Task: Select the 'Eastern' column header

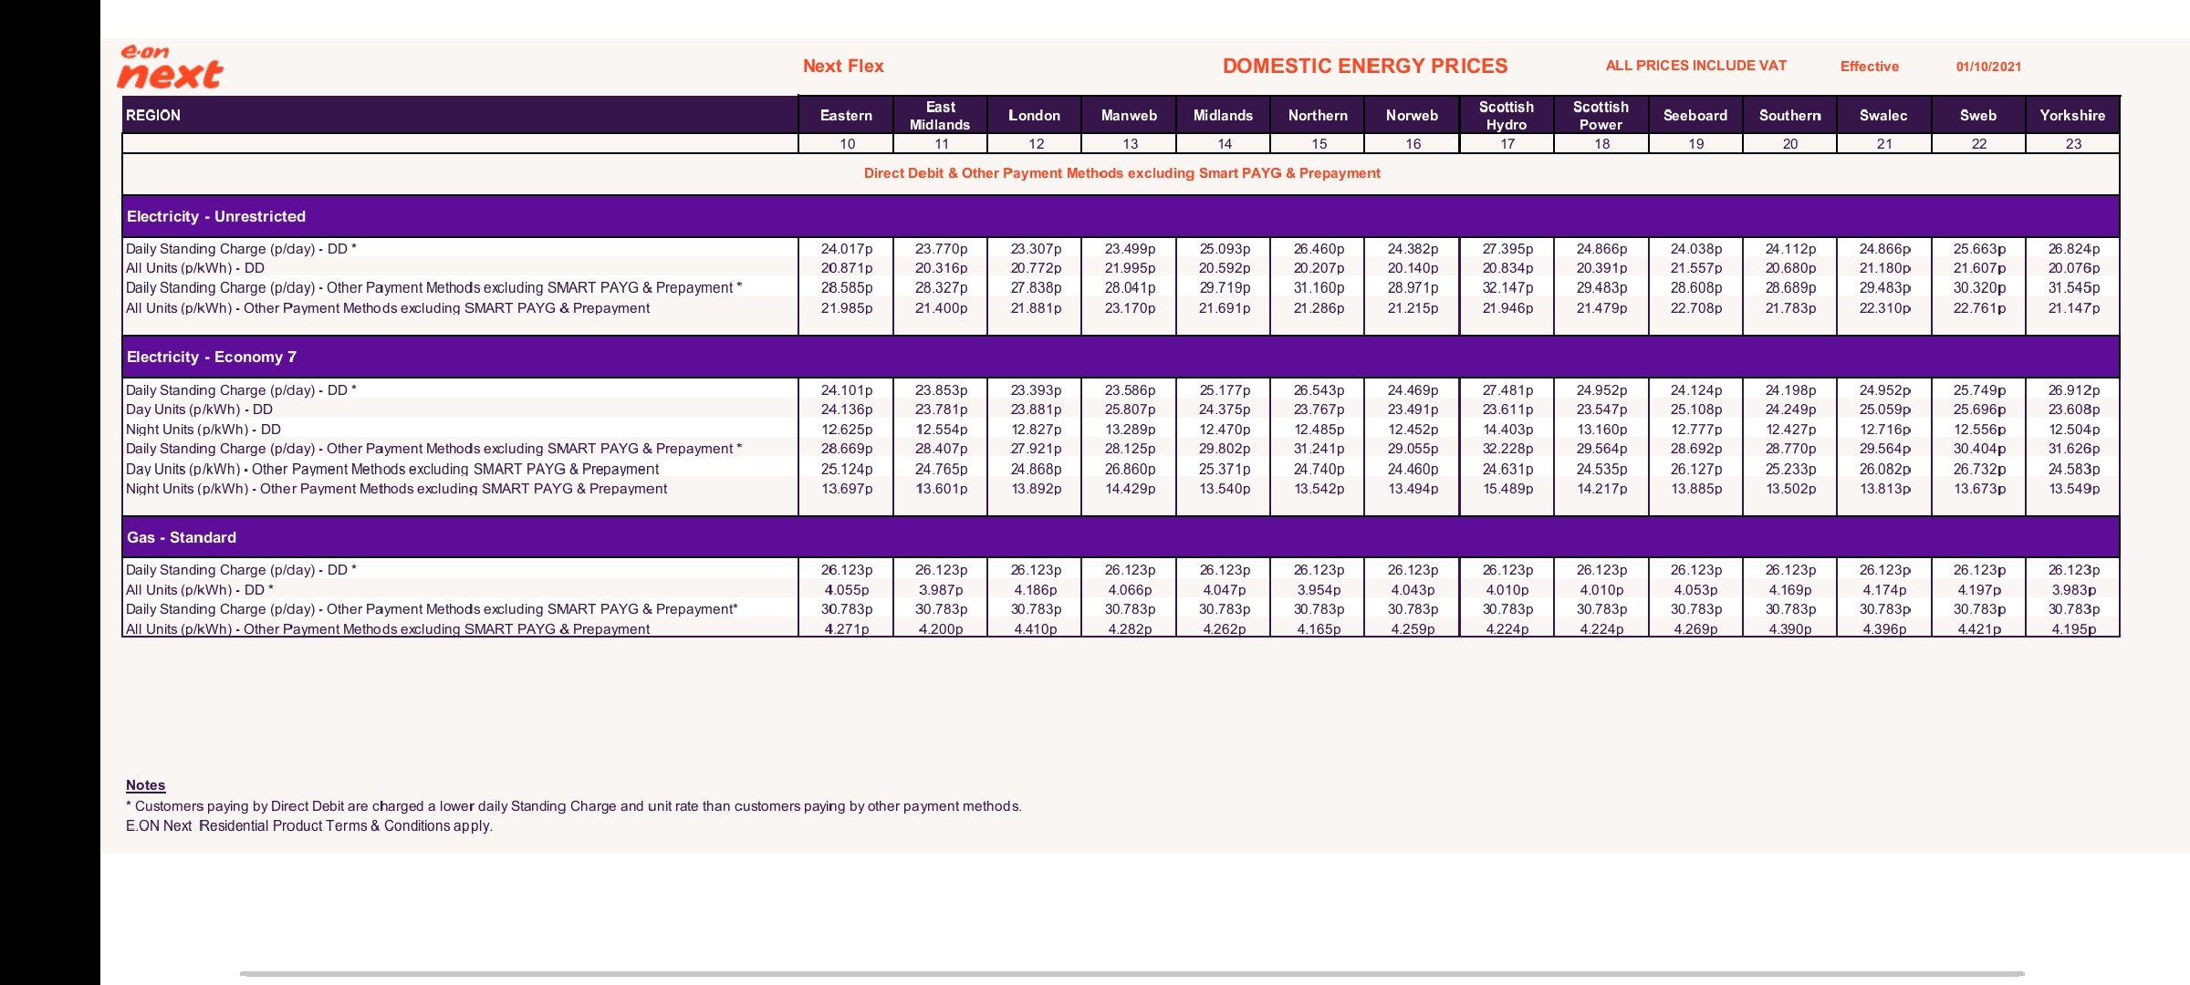Action: click(846, 115)
